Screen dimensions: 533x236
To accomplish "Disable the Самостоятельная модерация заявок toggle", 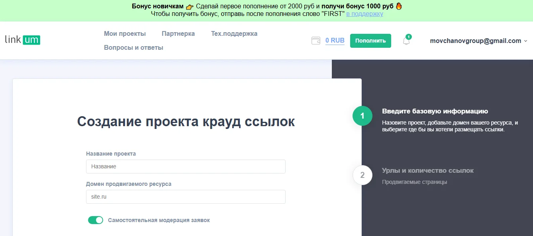I will tap(96, 220).
